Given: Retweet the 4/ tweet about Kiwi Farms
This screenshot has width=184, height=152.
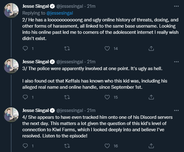Looking at the screenshot, I should click(x=67, y=146).
